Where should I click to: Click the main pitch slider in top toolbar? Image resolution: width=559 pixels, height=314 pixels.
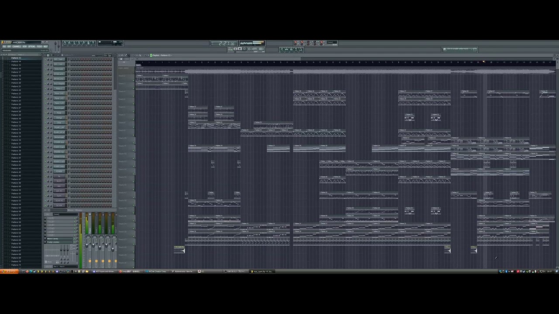pyautogui.click(x=59, y=46)
